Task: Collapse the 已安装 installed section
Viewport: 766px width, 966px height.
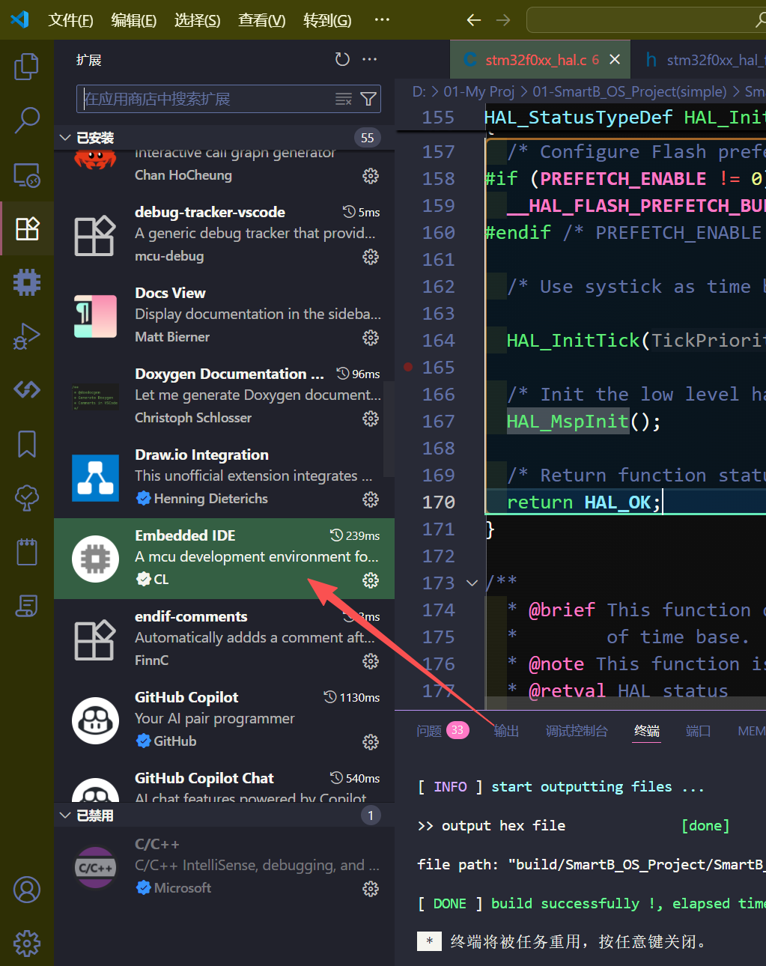Action: pyautogui.click(x=64, y=138)
